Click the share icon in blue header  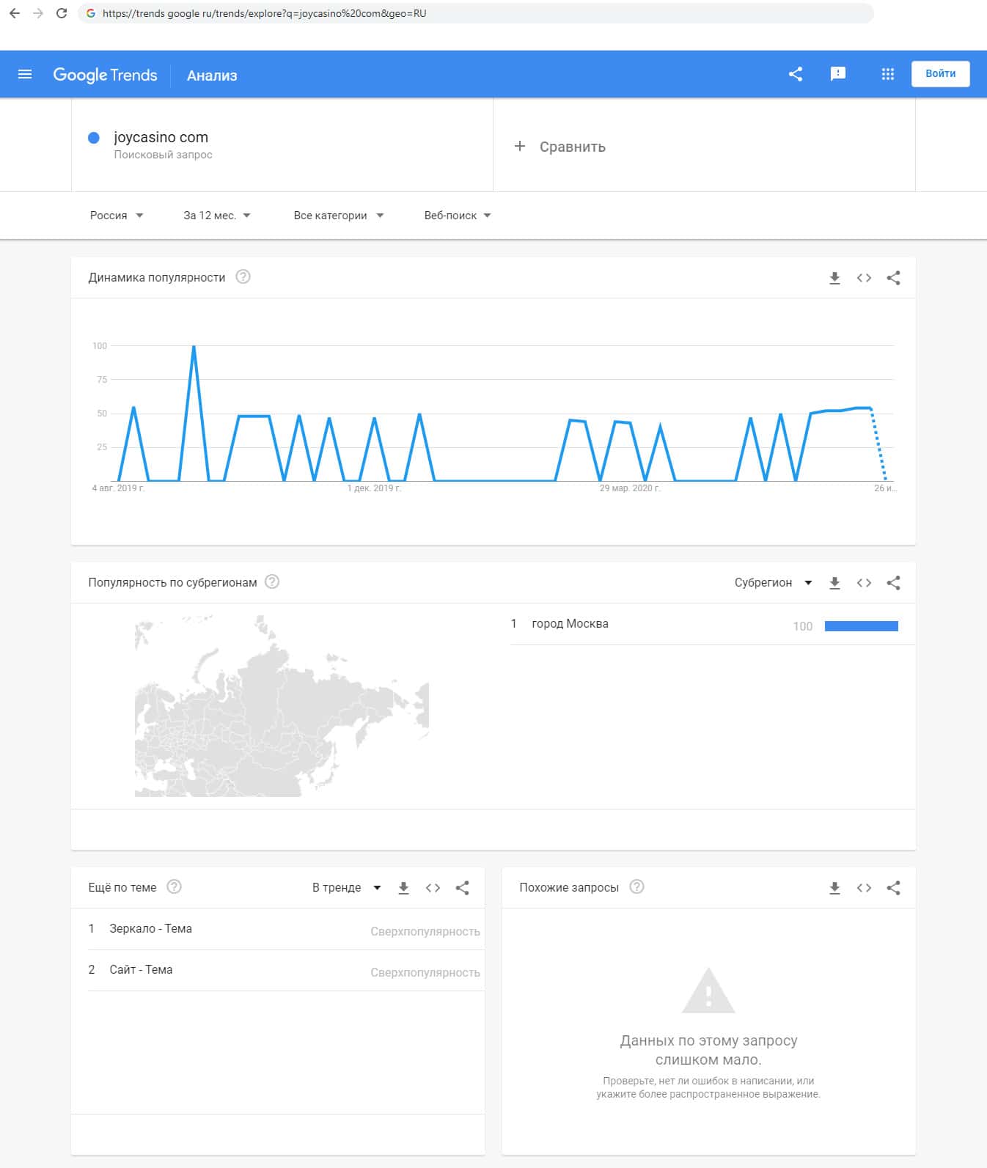(x=796, y=74)
